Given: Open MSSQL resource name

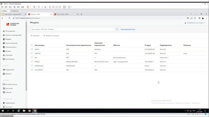Looking at the screenshot, I should tap(37, 62).
